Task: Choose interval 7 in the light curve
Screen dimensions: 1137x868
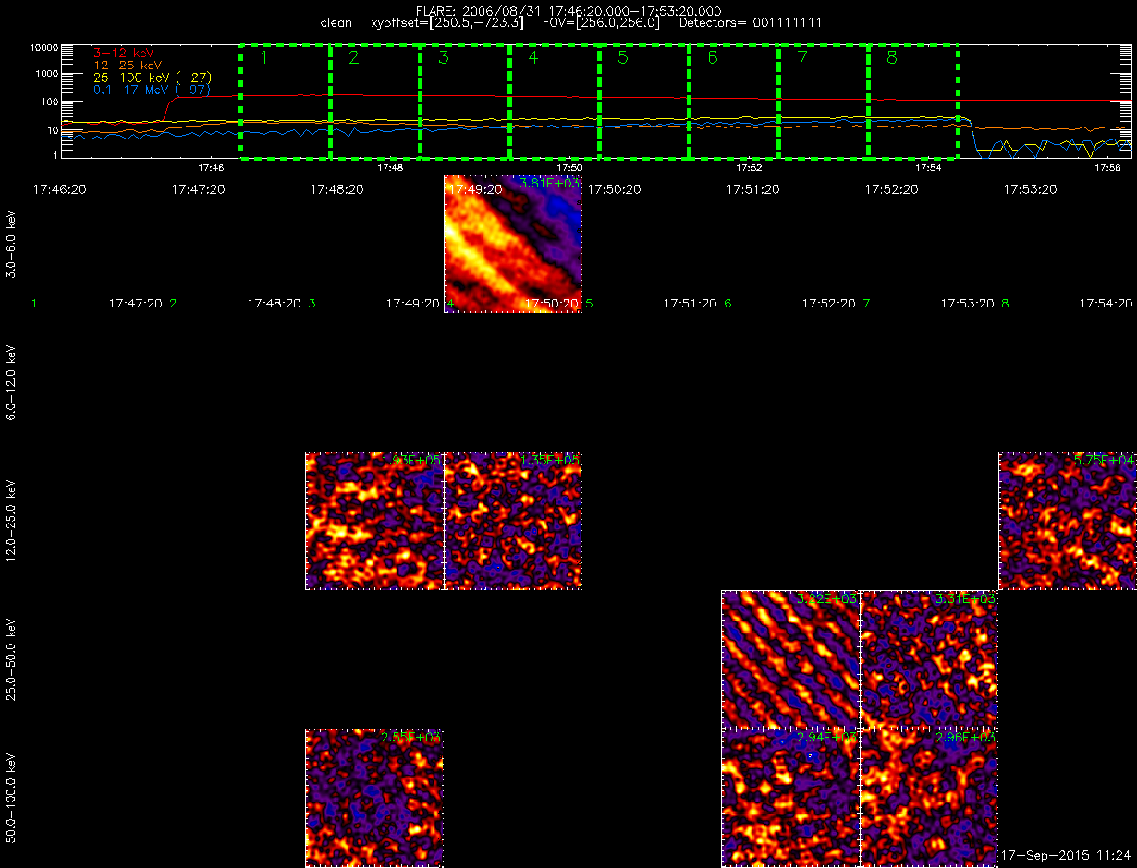Action: [824, 102]
